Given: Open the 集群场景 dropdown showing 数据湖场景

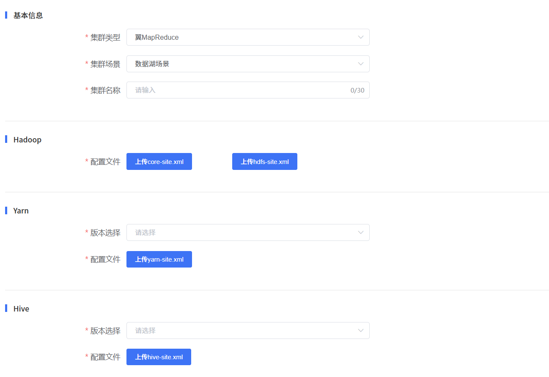Looking at the screenshot, I should 248,64.
